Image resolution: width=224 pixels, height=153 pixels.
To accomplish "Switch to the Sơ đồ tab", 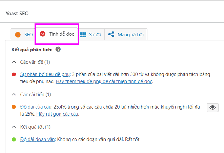I will pyautogui.click(x=91, y=34).
